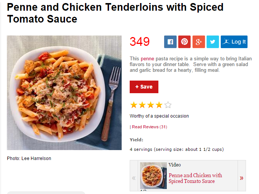Open the large pasta dish photo
259x194 pixels.
(x=64, y=93)
